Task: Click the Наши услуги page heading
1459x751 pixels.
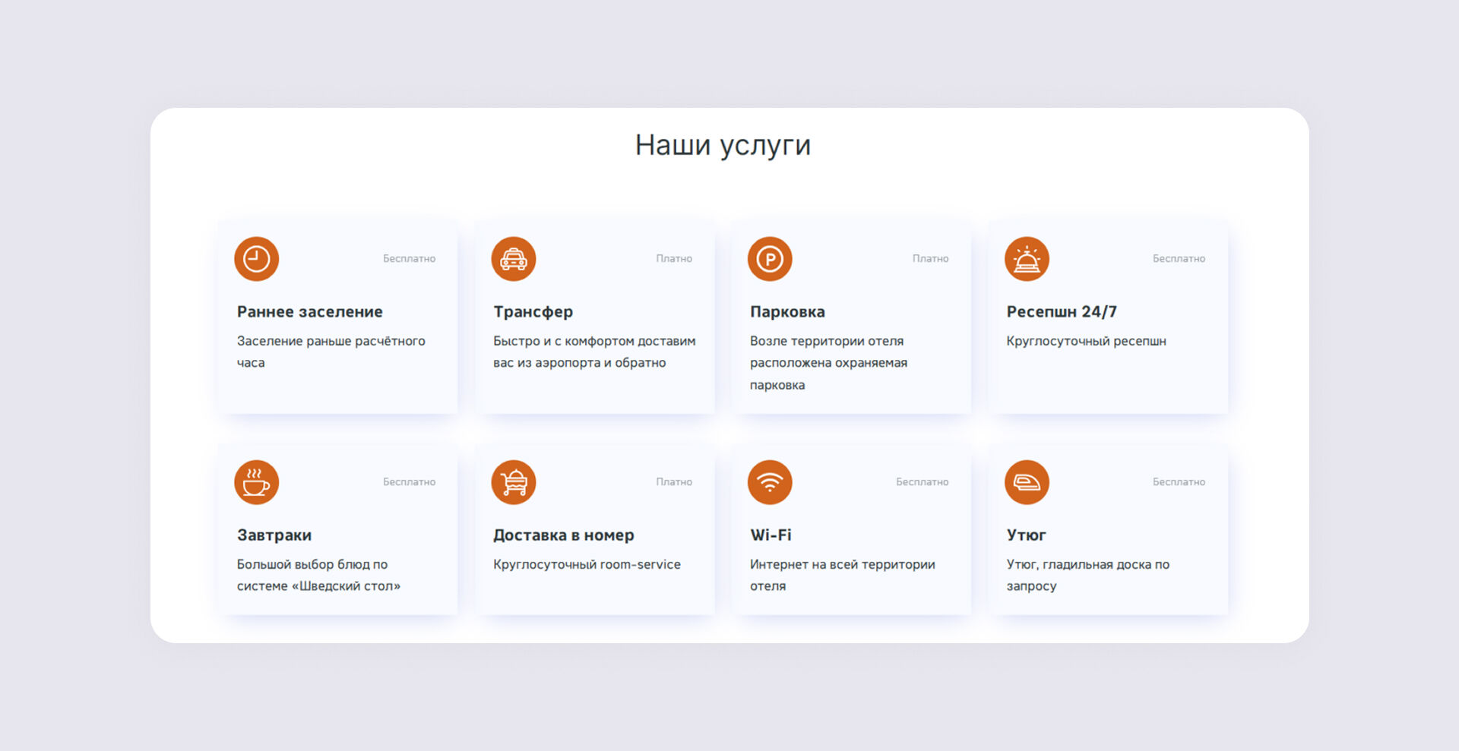Action: tap(723, 145)
